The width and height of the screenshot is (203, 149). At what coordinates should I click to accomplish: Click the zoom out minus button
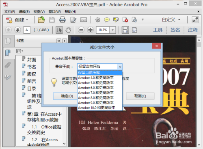[81, 30]
